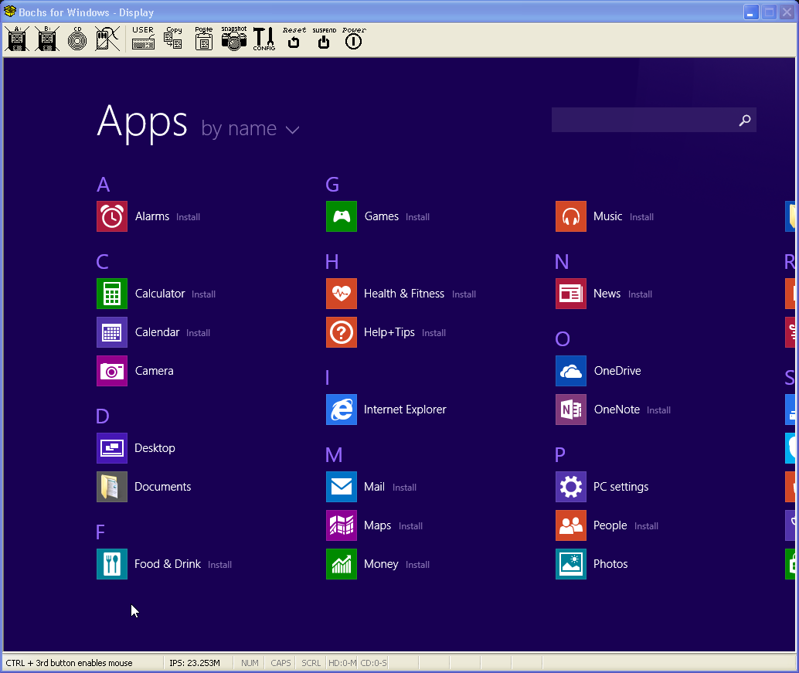Open the Music app icon
The width and height of the screenshot is (799, 673).
(x=571, y=216)
